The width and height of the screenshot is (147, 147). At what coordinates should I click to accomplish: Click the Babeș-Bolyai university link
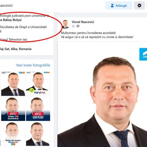click(11, 20)
